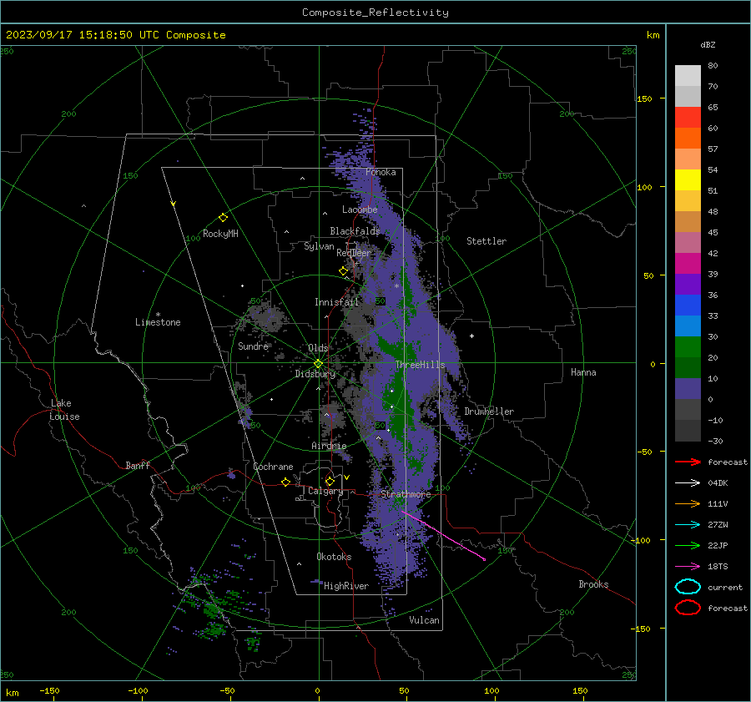Click the Vulcan city label
Viewport: 751px width, 702px height.
[424, 620]
